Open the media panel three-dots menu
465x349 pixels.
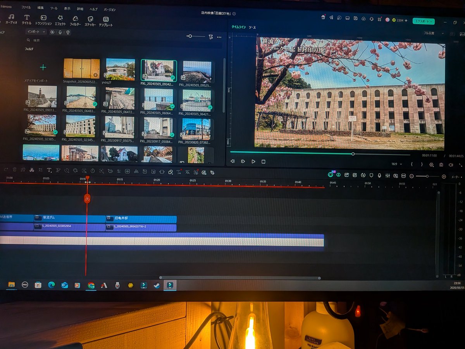point(219,37)
